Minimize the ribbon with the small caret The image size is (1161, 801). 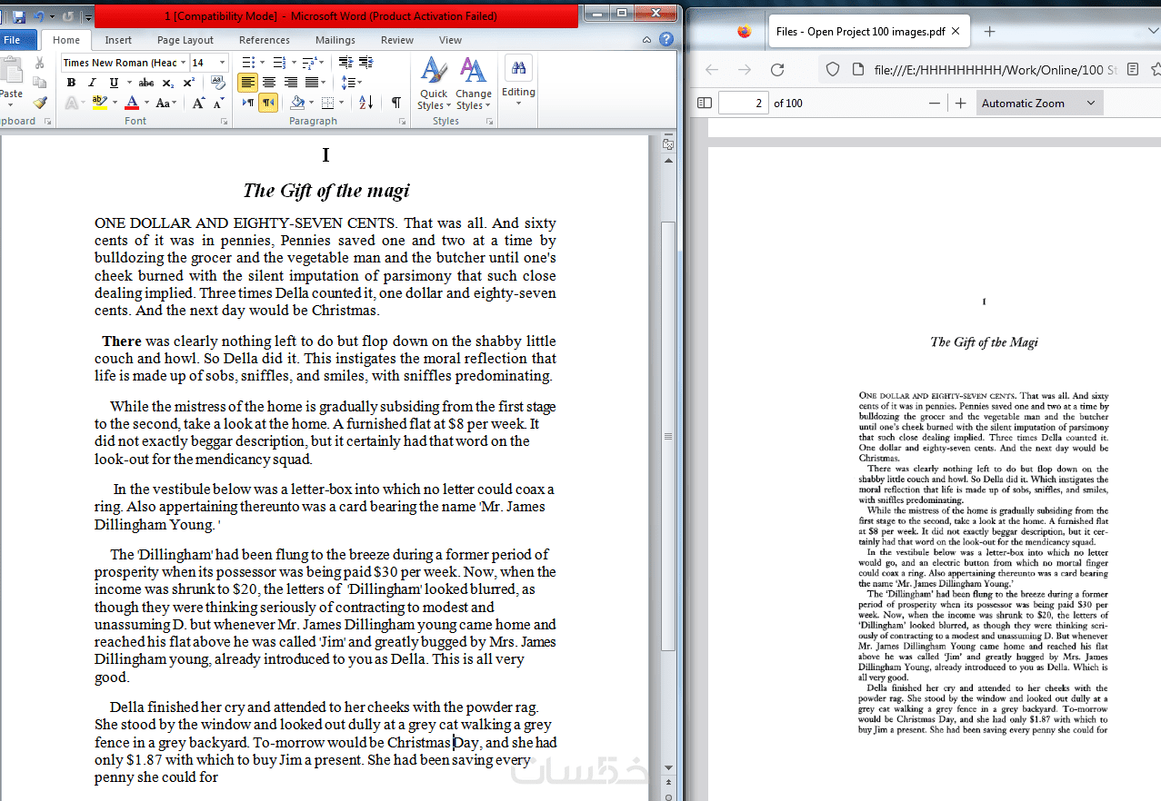coord(646,40)
